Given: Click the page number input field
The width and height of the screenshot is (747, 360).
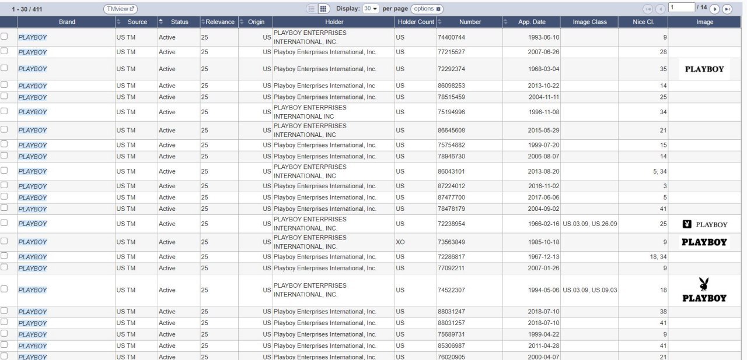Looking at the screenshot, I should tap(682, 8).
